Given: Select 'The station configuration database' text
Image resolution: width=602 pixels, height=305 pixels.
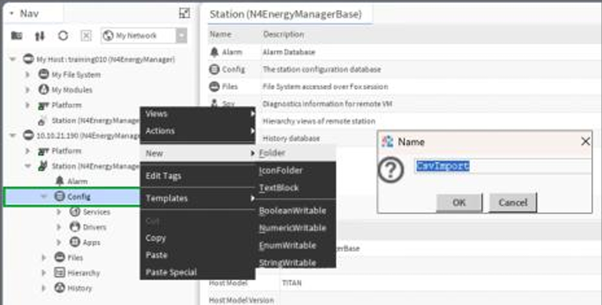Looking at the screenshot, I should click(x=322, y=70).
